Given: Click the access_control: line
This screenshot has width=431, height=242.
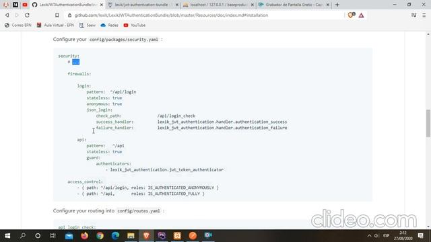Looking at the screenshot, I should pos(85,182).
